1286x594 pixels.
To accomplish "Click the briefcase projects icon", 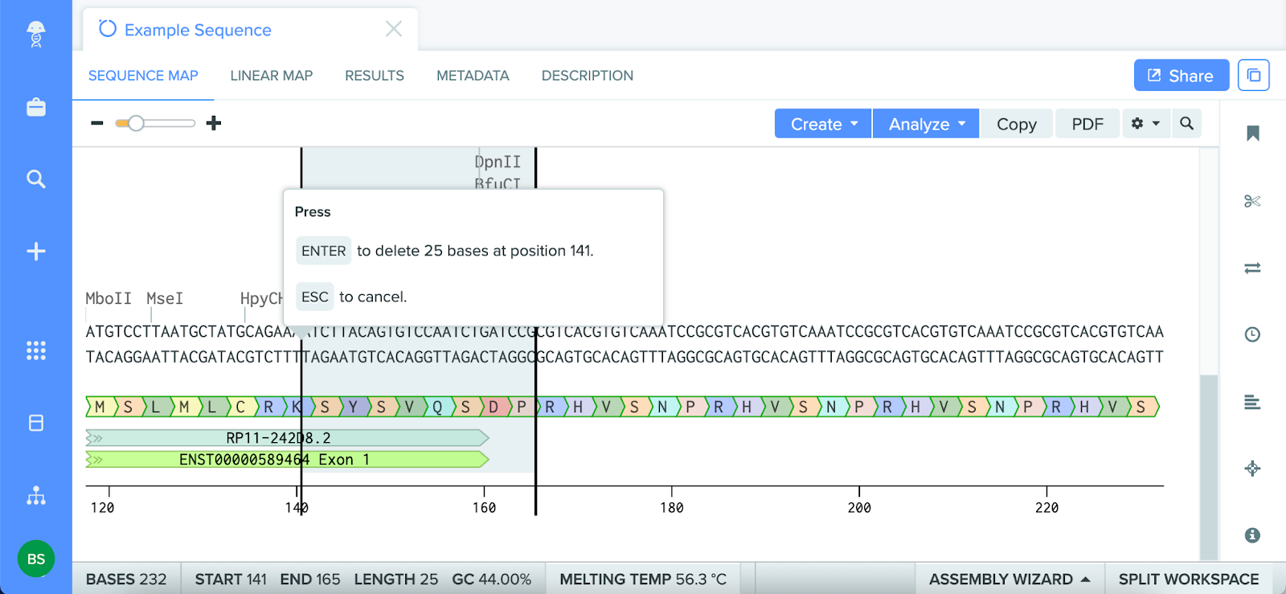I will 36,108.
